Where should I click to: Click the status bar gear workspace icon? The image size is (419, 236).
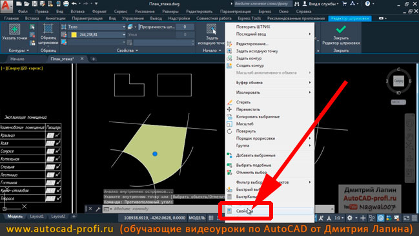[x=349, y=218]
